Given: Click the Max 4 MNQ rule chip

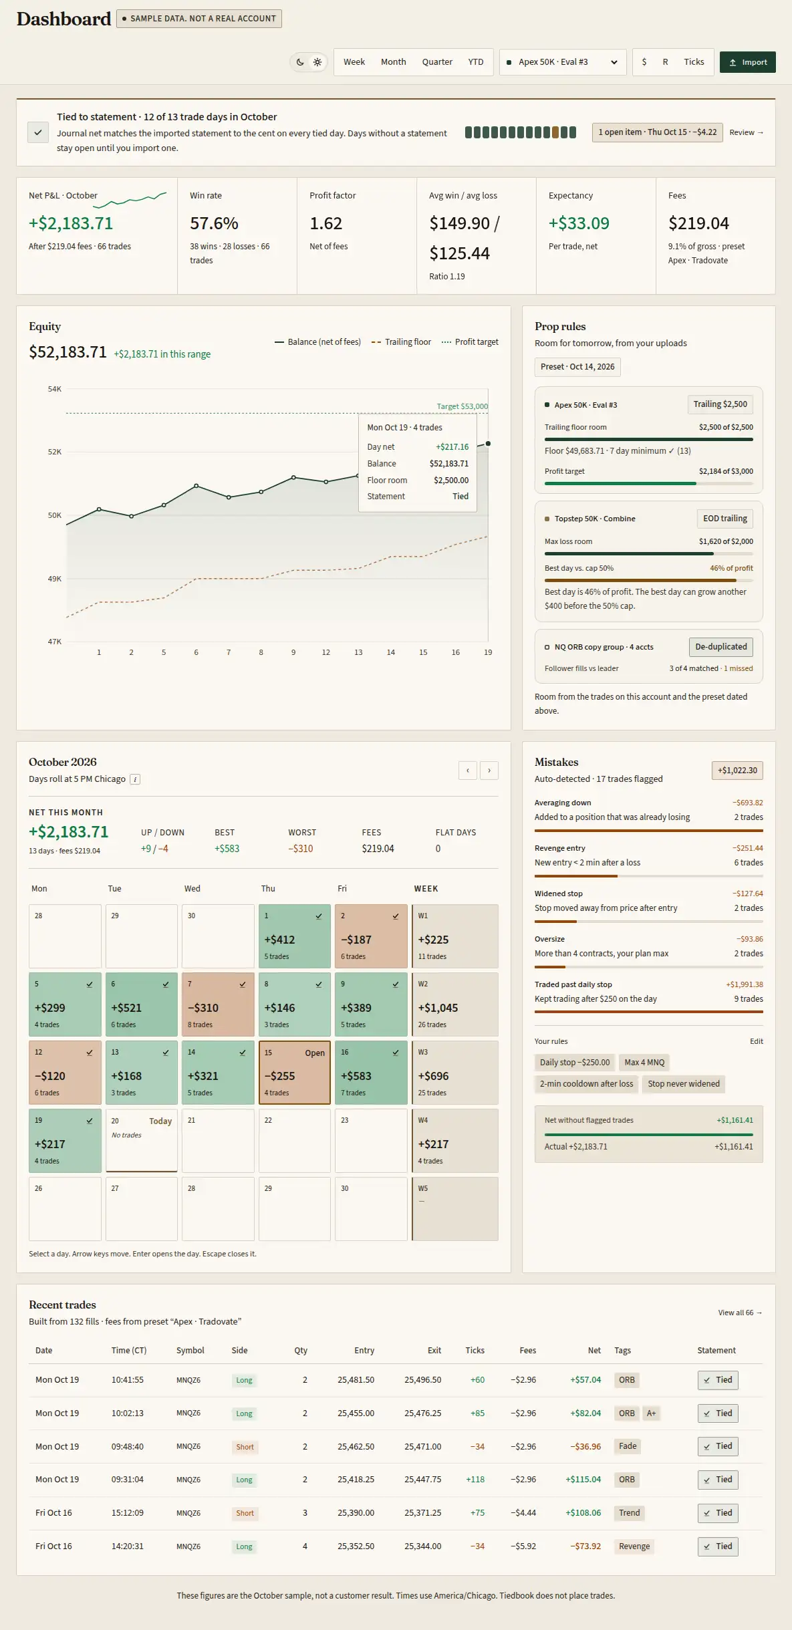Looking at the screenshot, I should click(x=644, y=1063).
